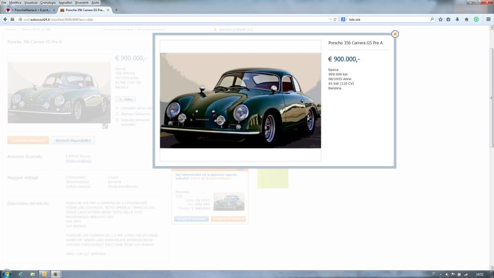Go back to the previous page
This screenshot has height=278, width=494.
click(5, 19)
